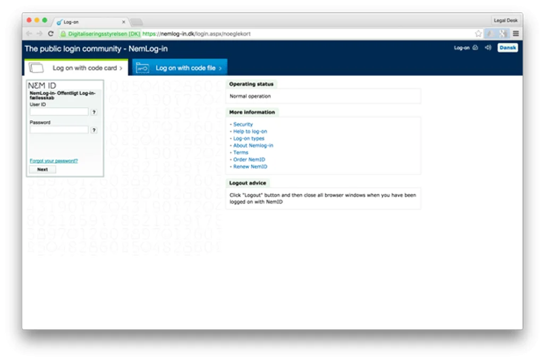Click The public login community title
The image size is (544, 361).
pos(96,49)
